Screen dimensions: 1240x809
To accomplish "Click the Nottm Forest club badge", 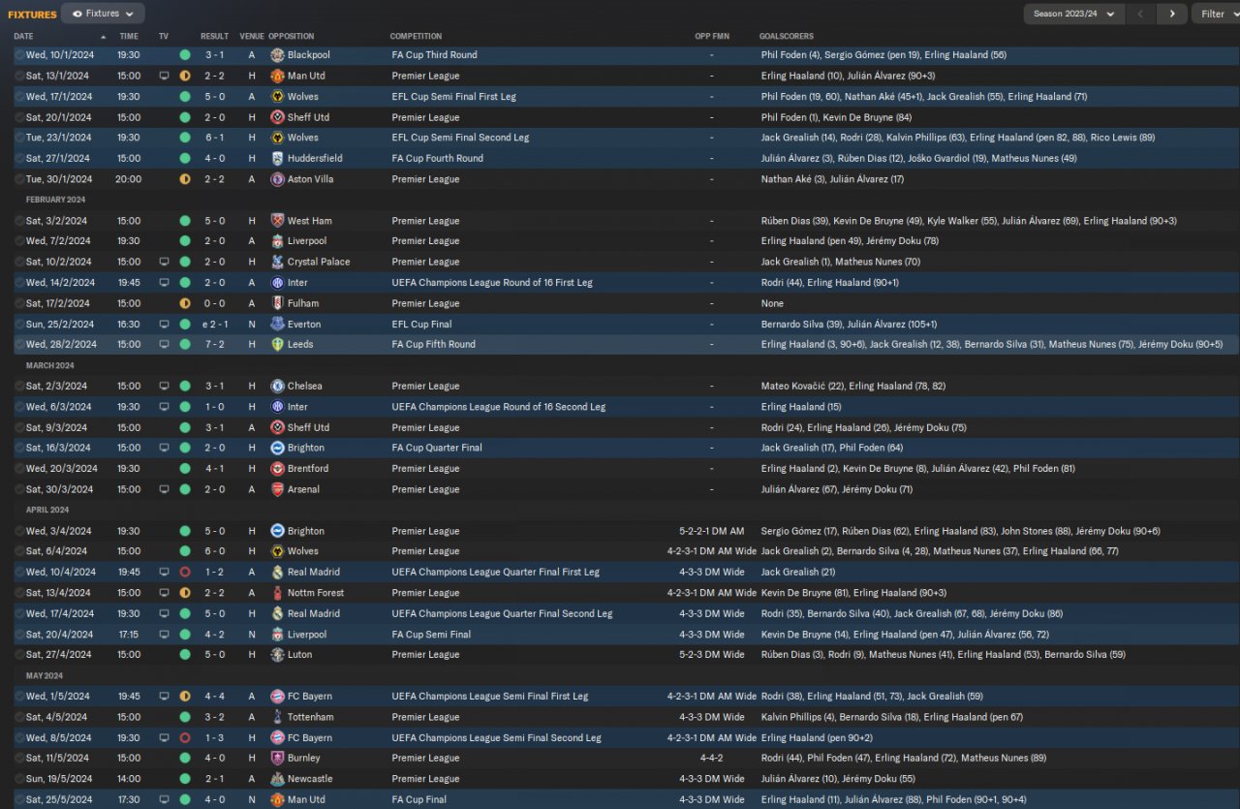I will point(277,593).
